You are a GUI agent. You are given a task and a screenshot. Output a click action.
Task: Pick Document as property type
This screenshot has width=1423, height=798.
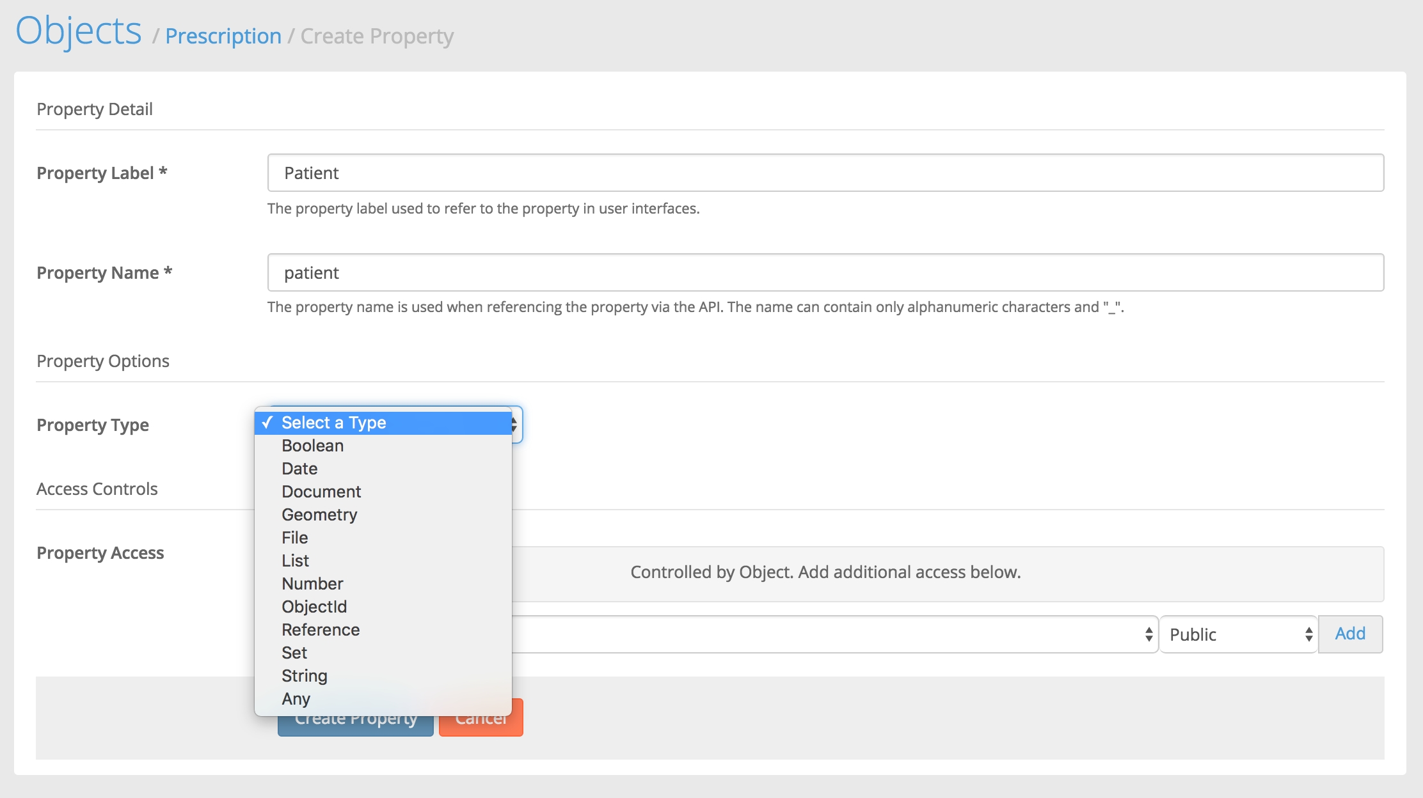pos(383,492)
